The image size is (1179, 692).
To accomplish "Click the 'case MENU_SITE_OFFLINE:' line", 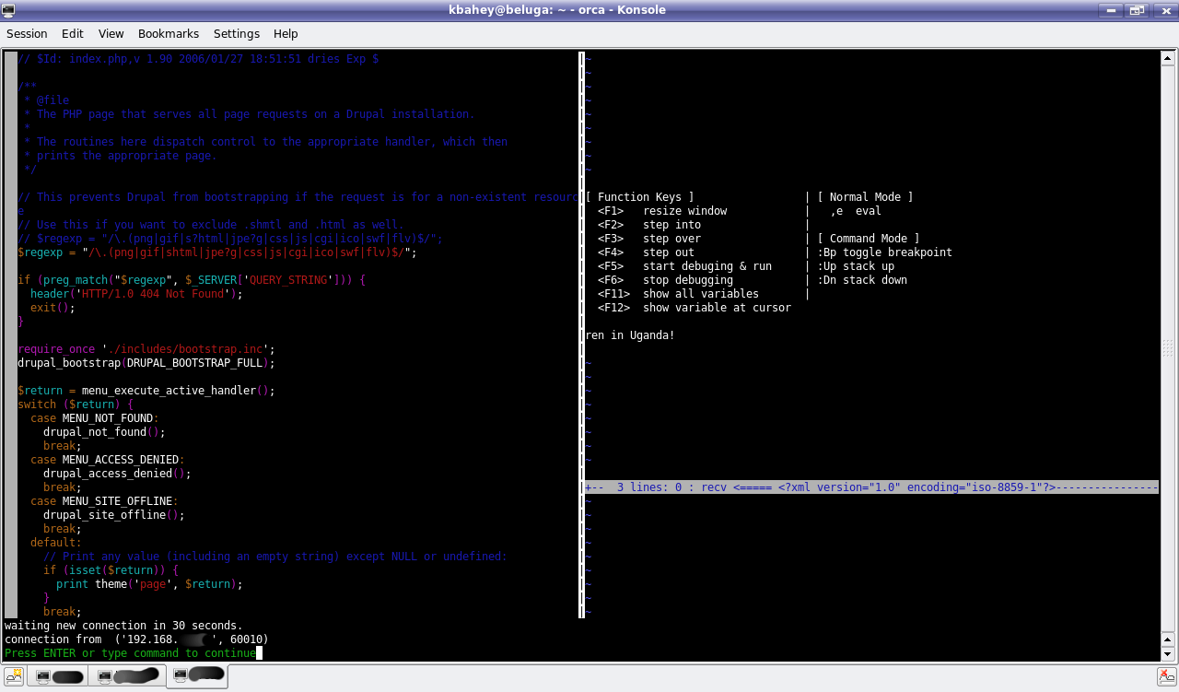I will click(x=104, y=501).
